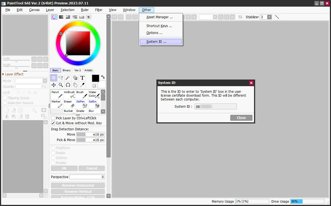Choose the Pencil brush
Screen dimensions: 331x206
point(57,94)
